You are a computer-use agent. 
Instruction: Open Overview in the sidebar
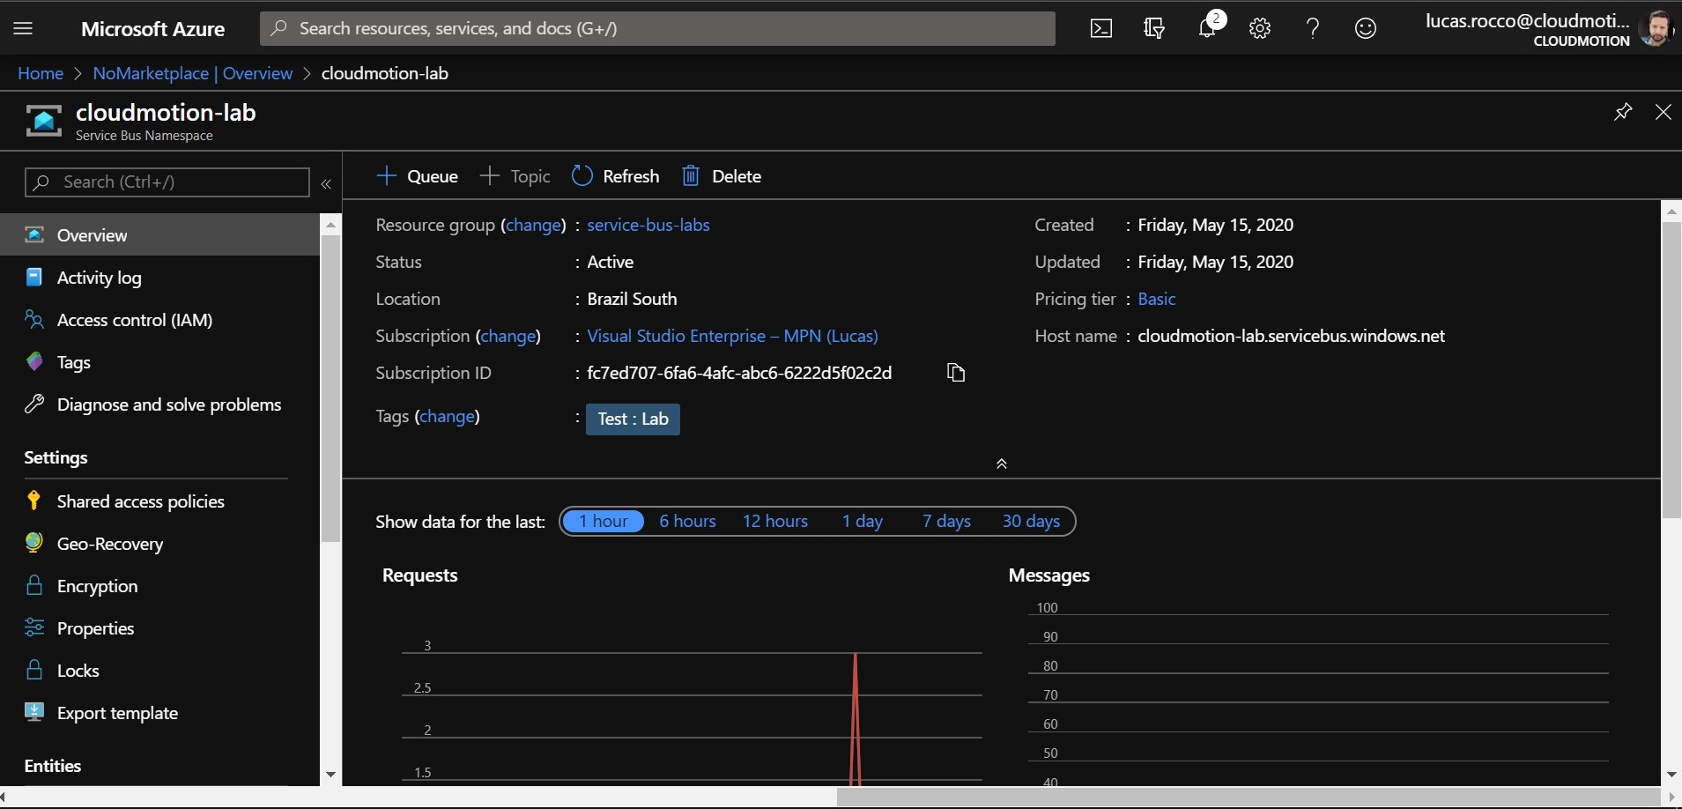159,234
